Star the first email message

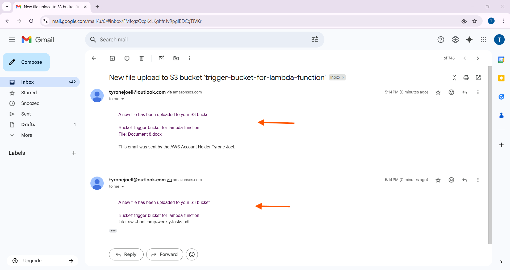(438, 92)
